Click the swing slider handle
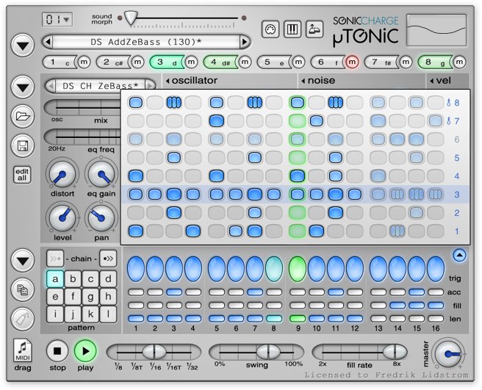482x390 pixels. (x=268, y=352)
